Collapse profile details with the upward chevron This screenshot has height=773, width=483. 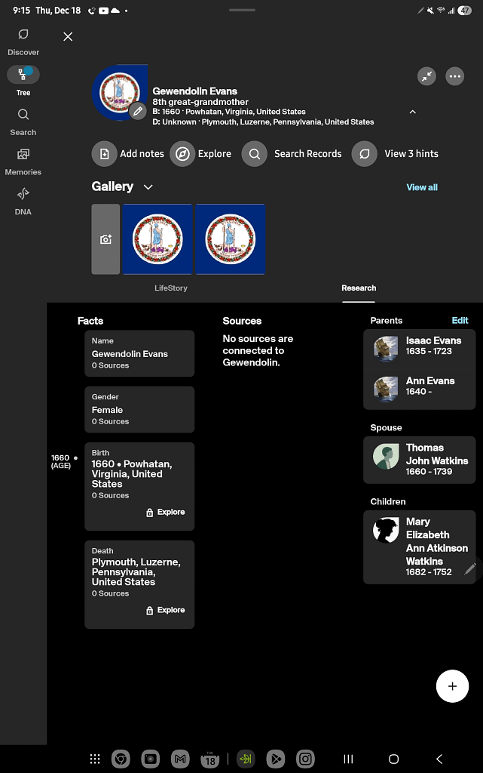coord(412,111)
